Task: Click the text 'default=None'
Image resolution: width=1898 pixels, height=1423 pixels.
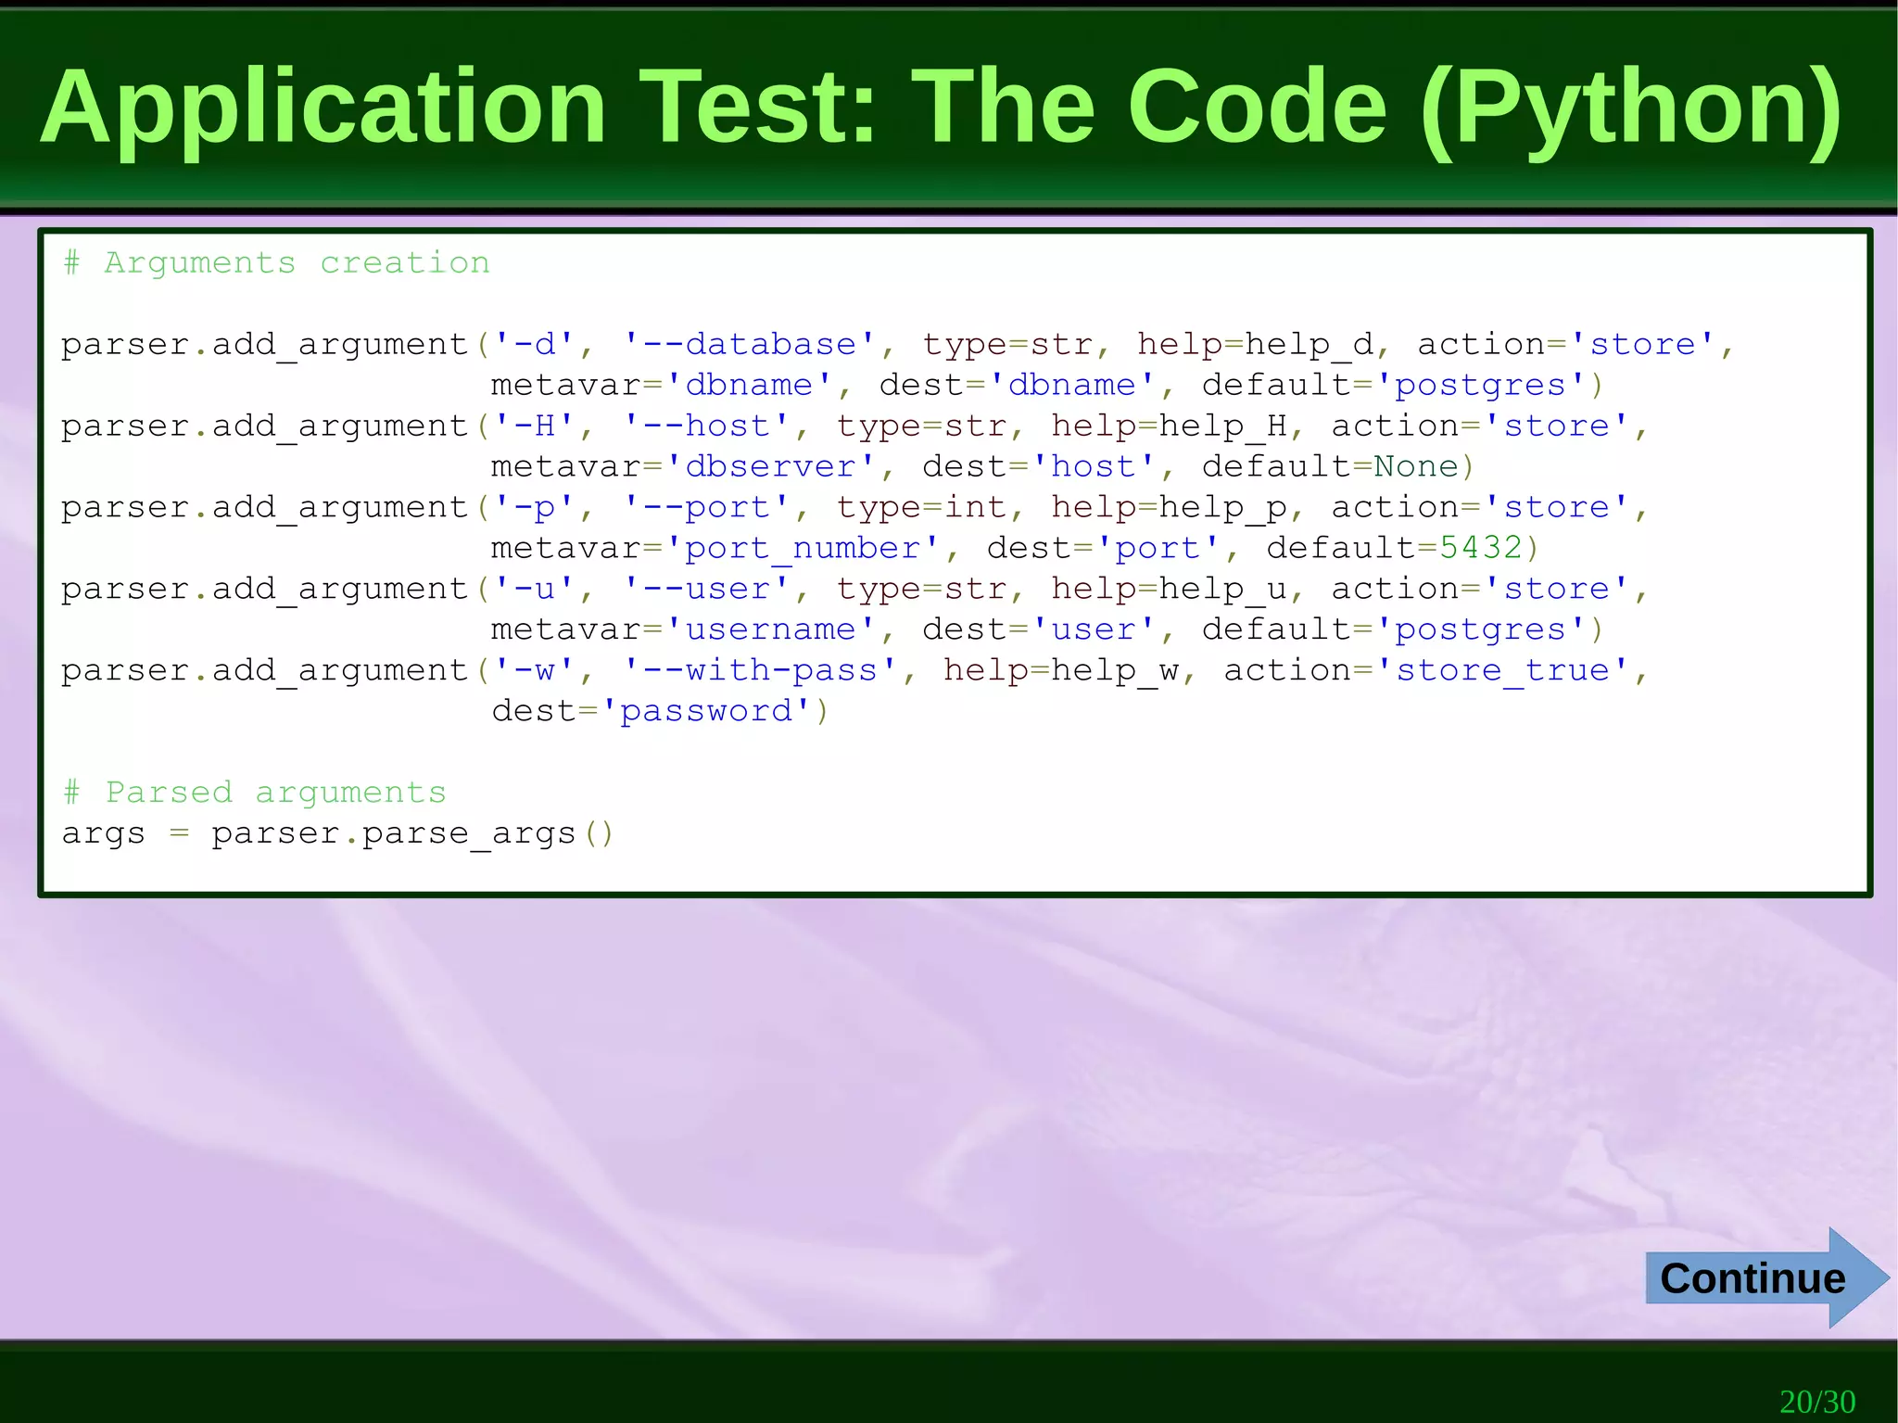Action: click(x=1330, y=466)
